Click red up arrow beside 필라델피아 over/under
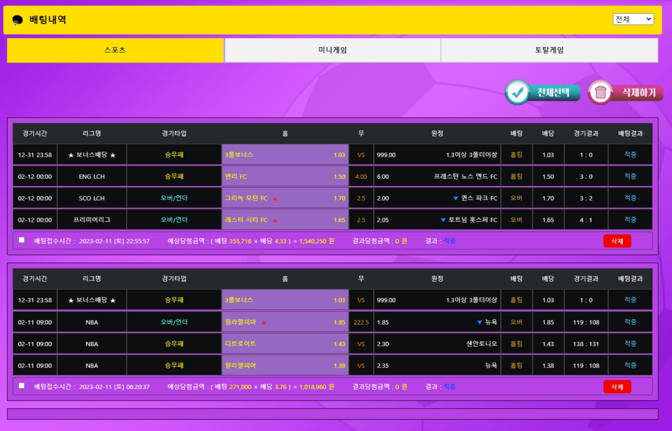The width and height of the screenshot is (672, 431). point(264,322)
